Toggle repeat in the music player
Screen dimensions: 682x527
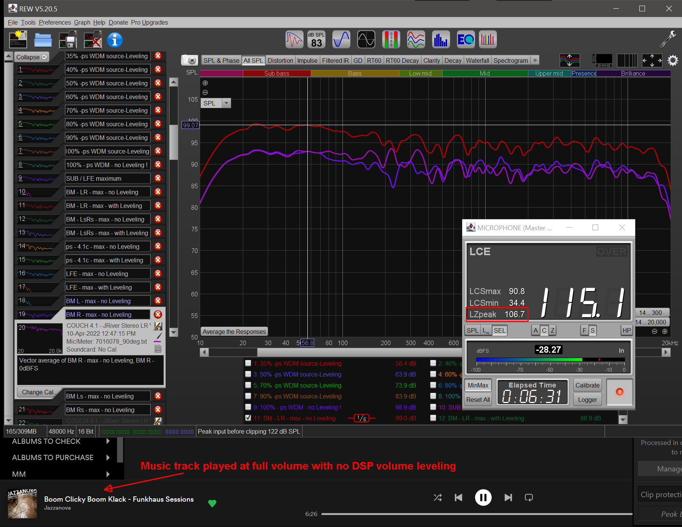(529, 498)
